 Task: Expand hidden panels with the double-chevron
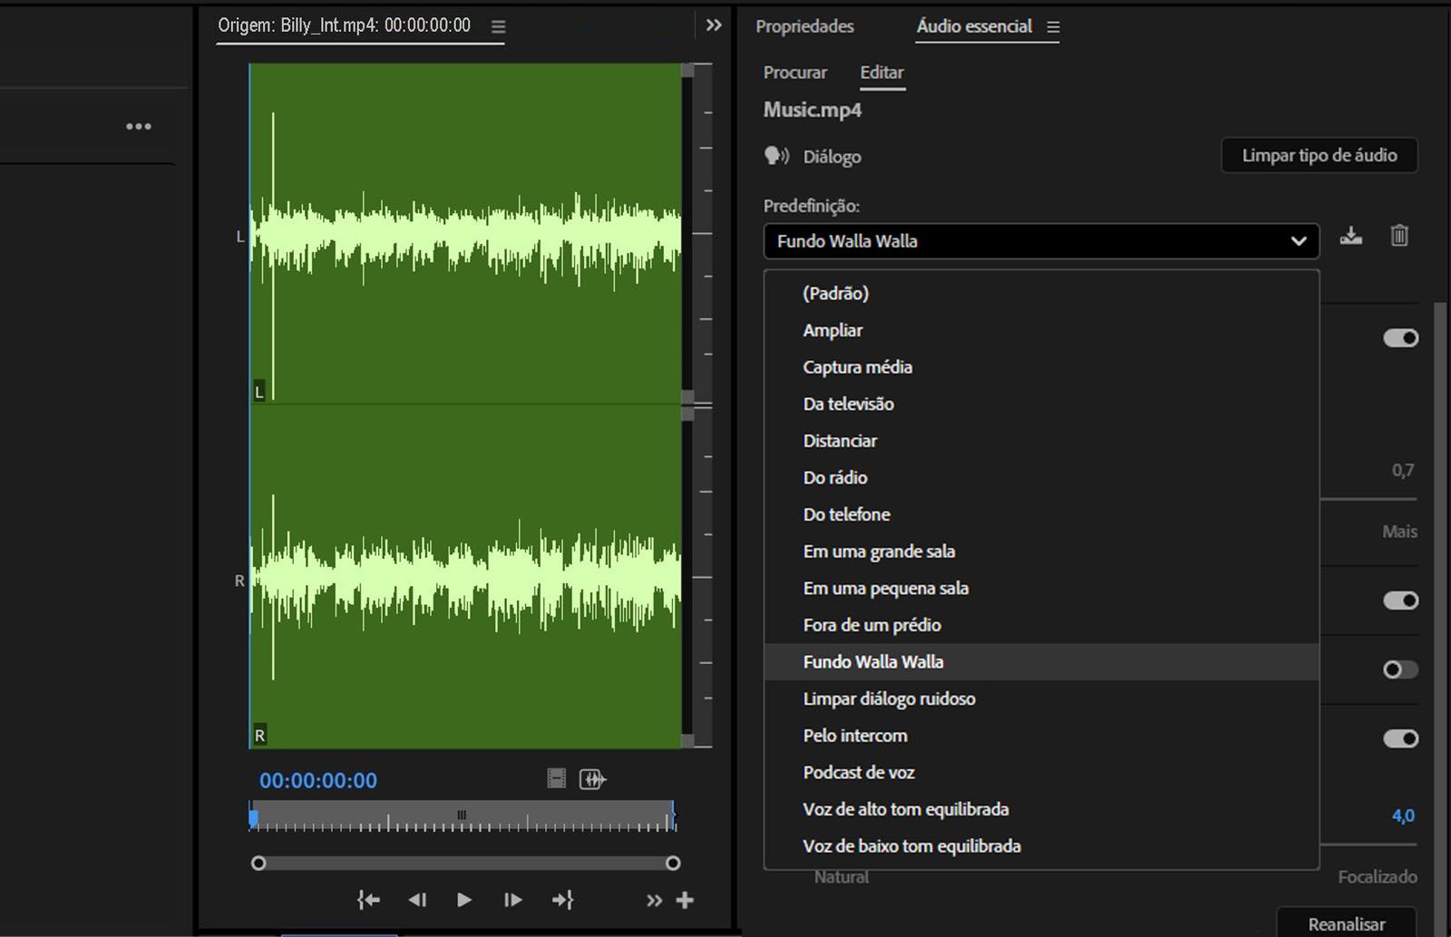pyautogui.click(x=714, y=25)
